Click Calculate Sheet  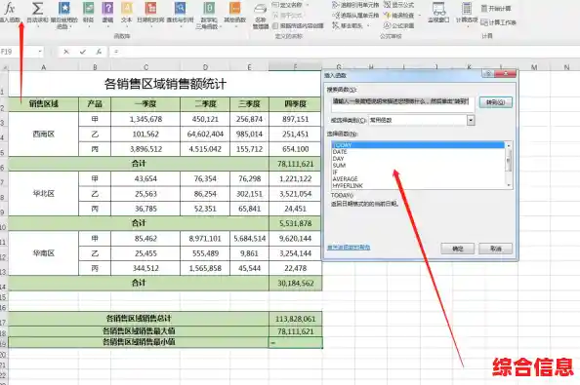click(x=498, y=22)
